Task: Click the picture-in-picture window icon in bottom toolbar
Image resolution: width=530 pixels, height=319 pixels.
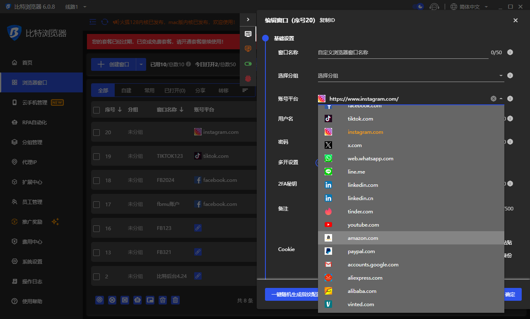Action: click(150, 300)
